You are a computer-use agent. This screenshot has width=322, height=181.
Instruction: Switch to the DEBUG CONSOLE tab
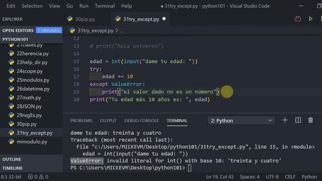pyautogui.click(x=141, y=121)
